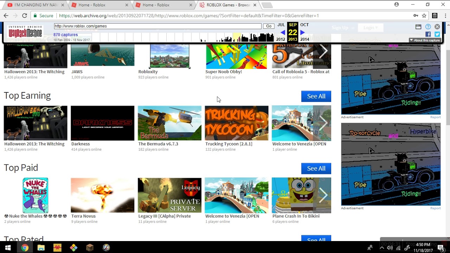The height and width of the screenshot is (253, 450).
Task: Report the upper advertisement
Action: click(435, 117)
